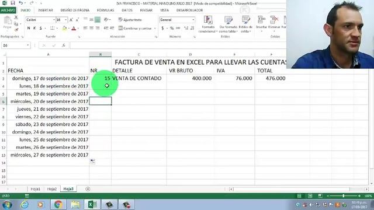Open Google Chrome from the taskbar
This screenshot has height=210, width=374.
coord(58,205)
